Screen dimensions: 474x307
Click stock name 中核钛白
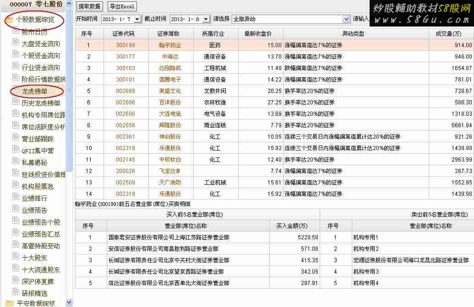click(170, 160)
